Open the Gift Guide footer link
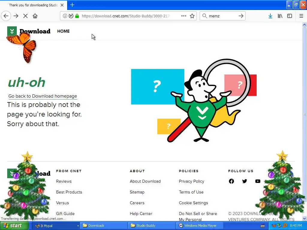This screenshot has width=307, height=230. 65,214
